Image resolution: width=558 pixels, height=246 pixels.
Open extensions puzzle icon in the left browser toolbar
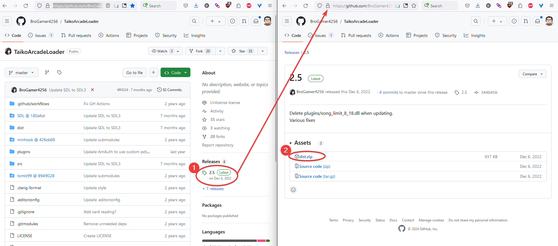click(238, 6)
